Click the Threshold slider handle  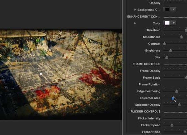(x=186, y=30)
